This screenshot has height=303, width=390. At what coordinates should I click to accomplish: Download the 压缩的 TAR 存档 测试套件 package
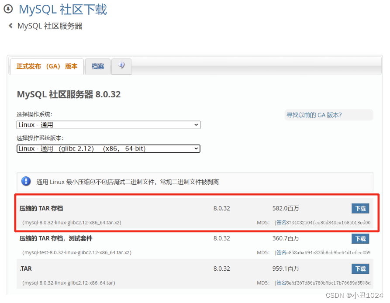click(360, 238)
